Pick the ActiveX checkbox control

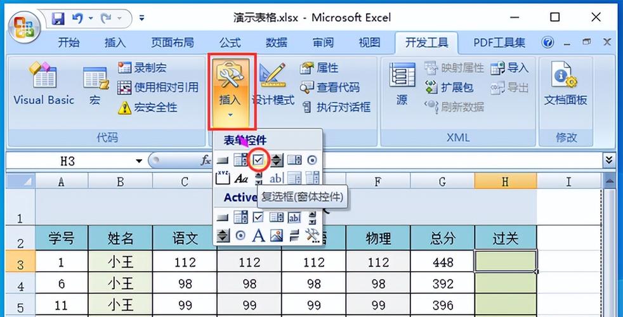[x=258, y=217]
